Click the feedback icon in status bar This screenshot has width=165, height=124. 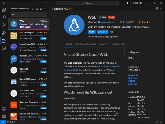click(157, 122)
